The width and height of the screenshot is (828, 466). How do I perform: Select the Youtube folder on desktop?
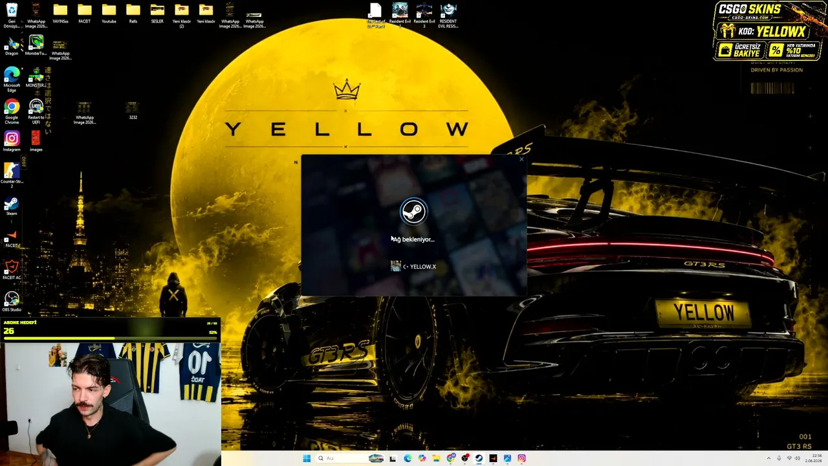pyautogui.click(x=109, y=14)
